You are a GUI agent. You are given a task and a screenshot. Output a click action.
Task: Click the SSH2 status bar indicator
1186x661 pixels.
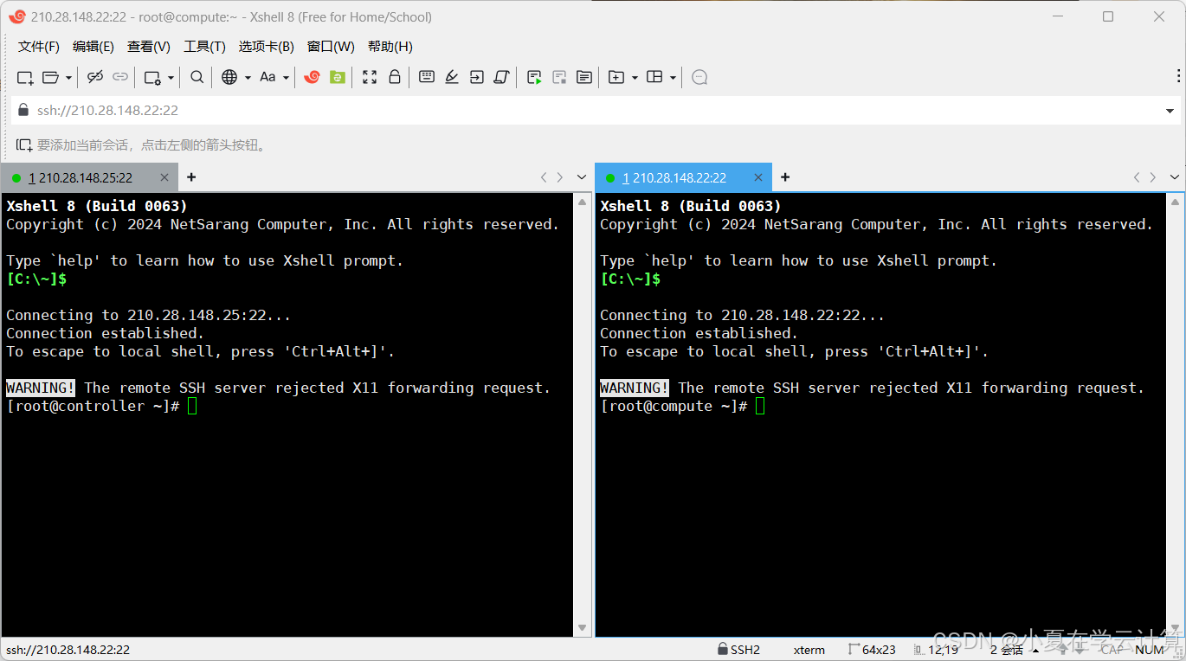tap(738, 650)
